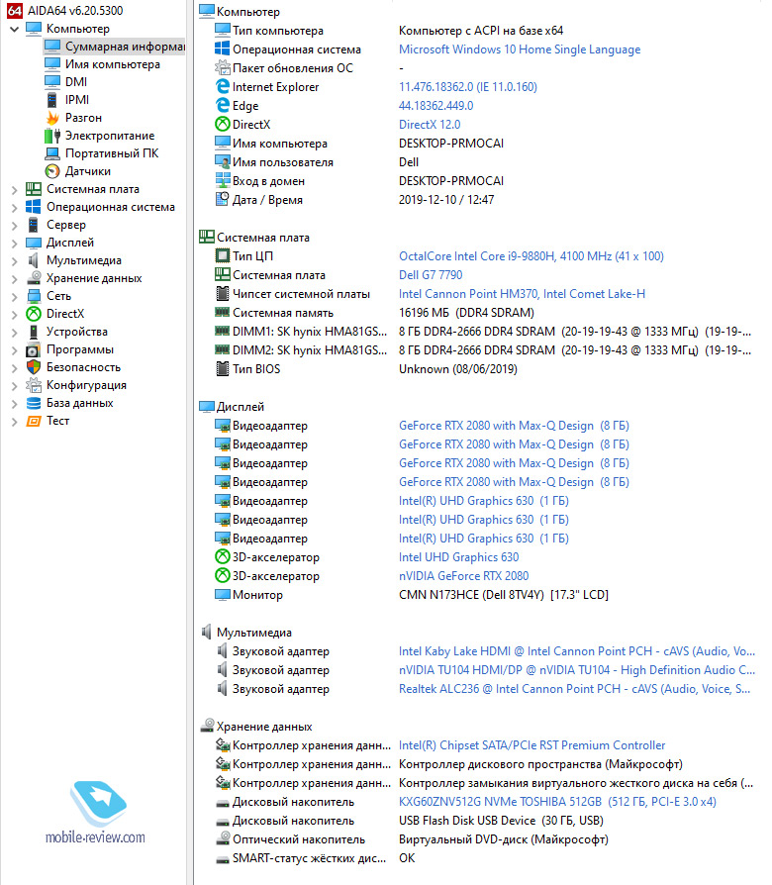
Task: Expand the Тест tree node
Action: tap(15, 422)
